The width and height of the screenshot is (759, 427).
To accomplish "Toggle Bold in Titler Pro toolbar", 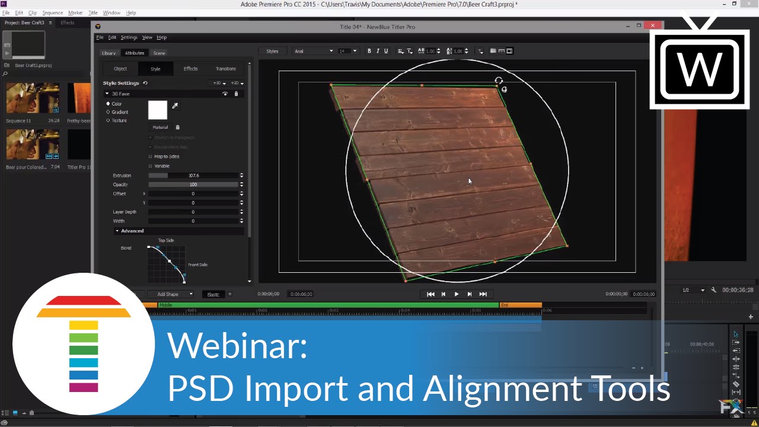I will 369,51.
